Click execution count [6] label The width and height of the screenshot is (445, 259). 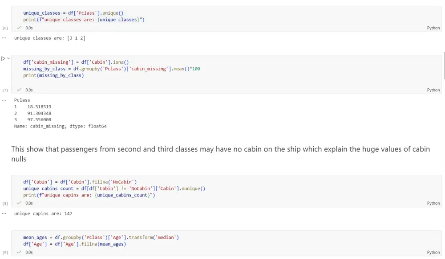point(5,28)
